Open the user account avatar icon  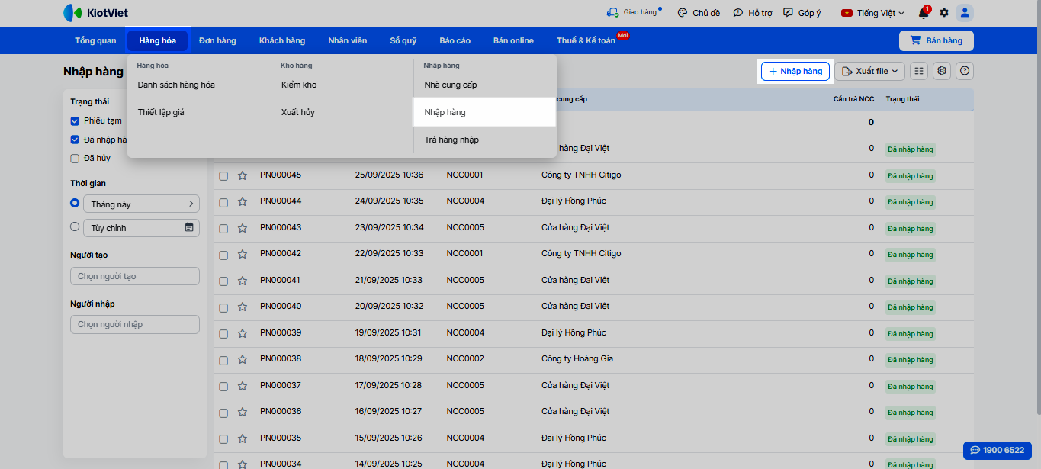coord(965,13)
